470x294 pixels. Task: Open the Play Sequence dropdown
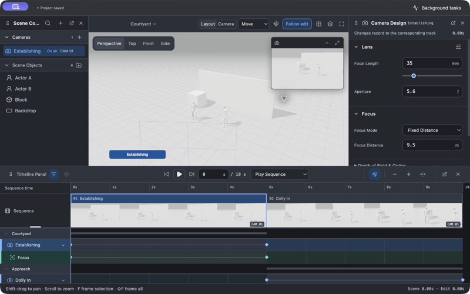(280, 174)
